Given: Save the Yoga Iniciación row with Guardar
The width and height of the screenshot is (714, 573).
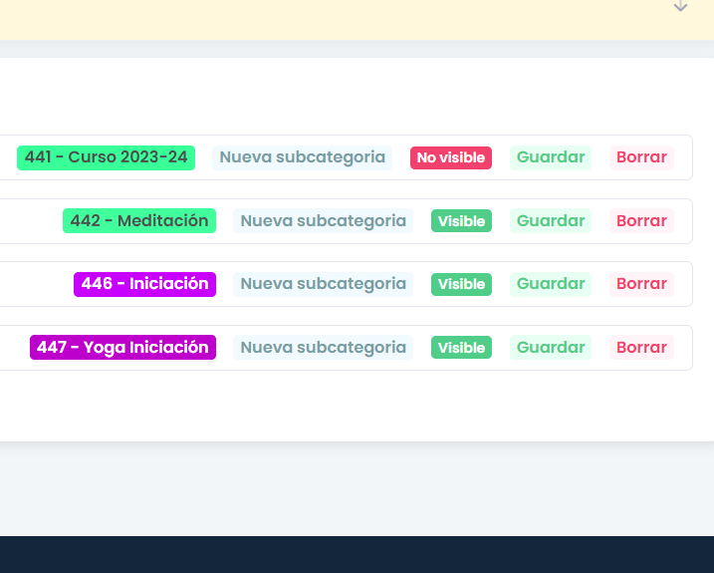Looking at the screenshot, I should point(550,348).
